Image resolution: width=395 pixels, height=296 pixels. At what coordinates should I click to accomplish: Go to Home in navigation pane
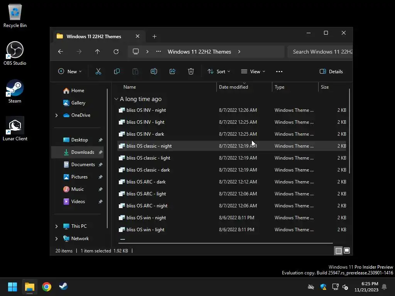[x=78, y=91]
